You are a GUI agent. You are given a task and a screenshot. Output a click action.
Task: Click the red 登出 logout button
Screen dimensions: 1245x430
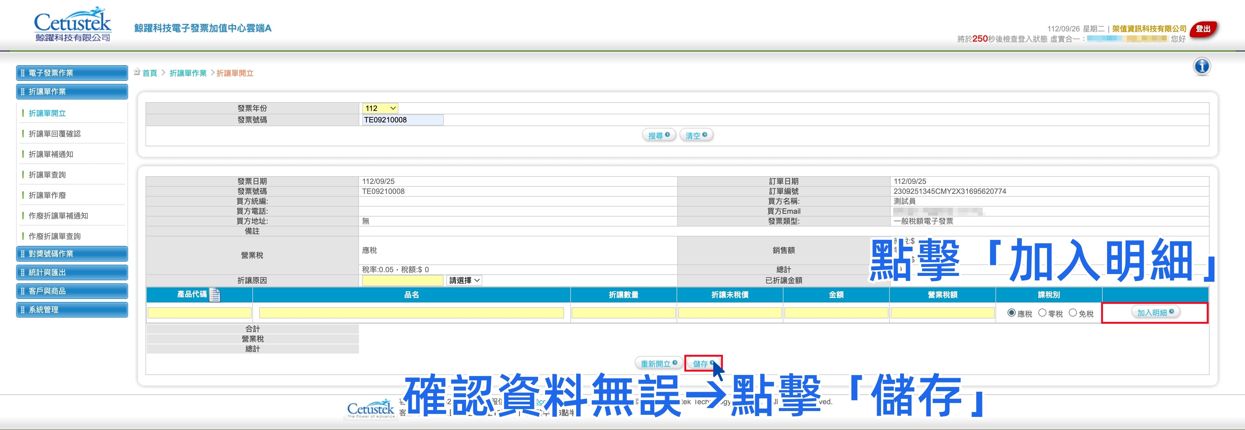[x=1203, y=30]
